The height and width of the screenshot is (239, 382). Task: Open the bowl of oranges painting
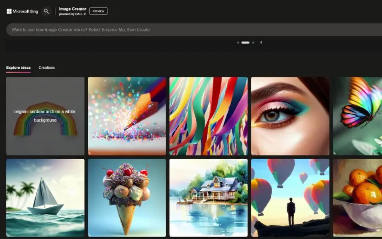click(357, 198)
